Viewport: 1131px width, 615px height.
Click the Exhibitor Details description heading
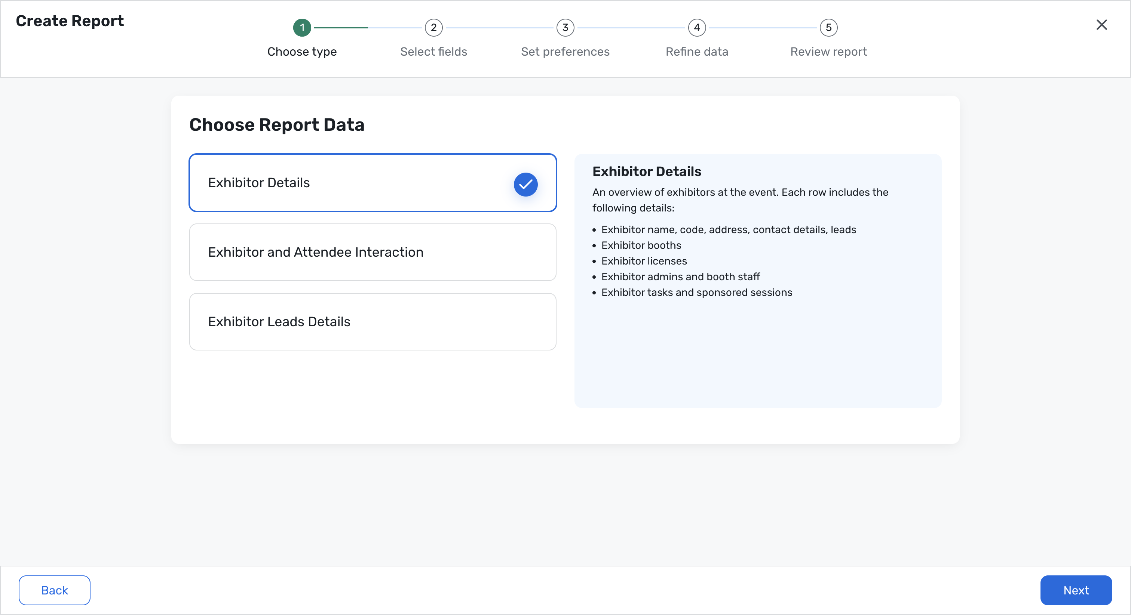tap(647, 171)
